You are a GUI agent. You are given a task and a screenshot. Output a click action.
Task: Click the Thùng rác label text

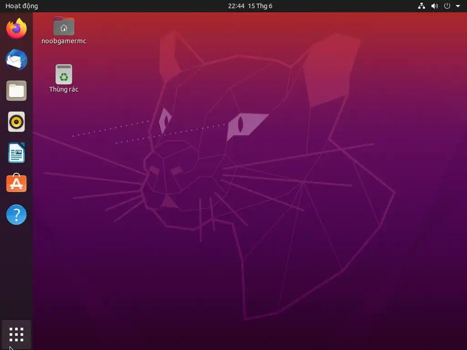coord(64,89)
